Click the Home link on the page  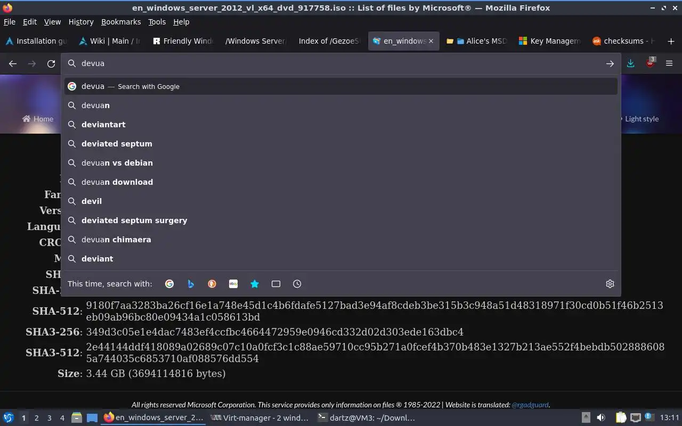38,119
